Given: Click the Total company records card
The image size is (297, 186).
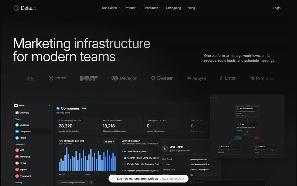Looking at the screenshot, I should click(x=78, y=126).
